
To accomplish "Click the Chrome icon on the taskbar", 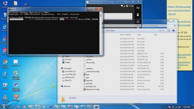I will (38, 107).
